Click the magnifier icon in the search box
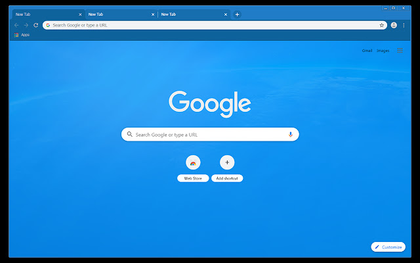The width and height of the screenshot is (420, 263). (130, 134)
